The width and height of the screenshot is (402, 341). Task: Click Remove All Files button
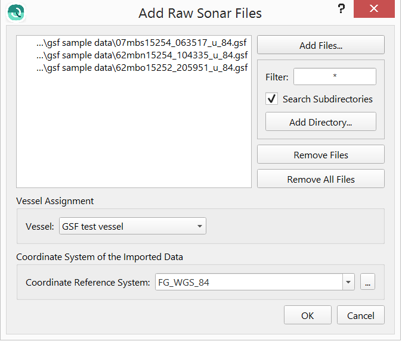click(x=320, y=179)
